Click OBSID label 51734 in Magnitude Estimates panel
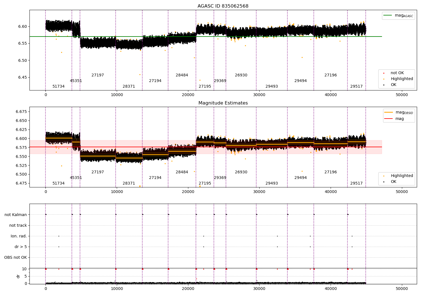421x295 pixels. point(58,183)
